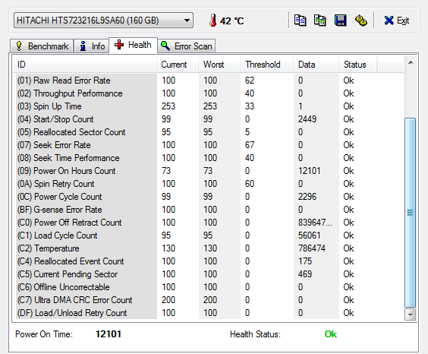Click the Data column header
The image size is (428, 354).
point(316,65)
